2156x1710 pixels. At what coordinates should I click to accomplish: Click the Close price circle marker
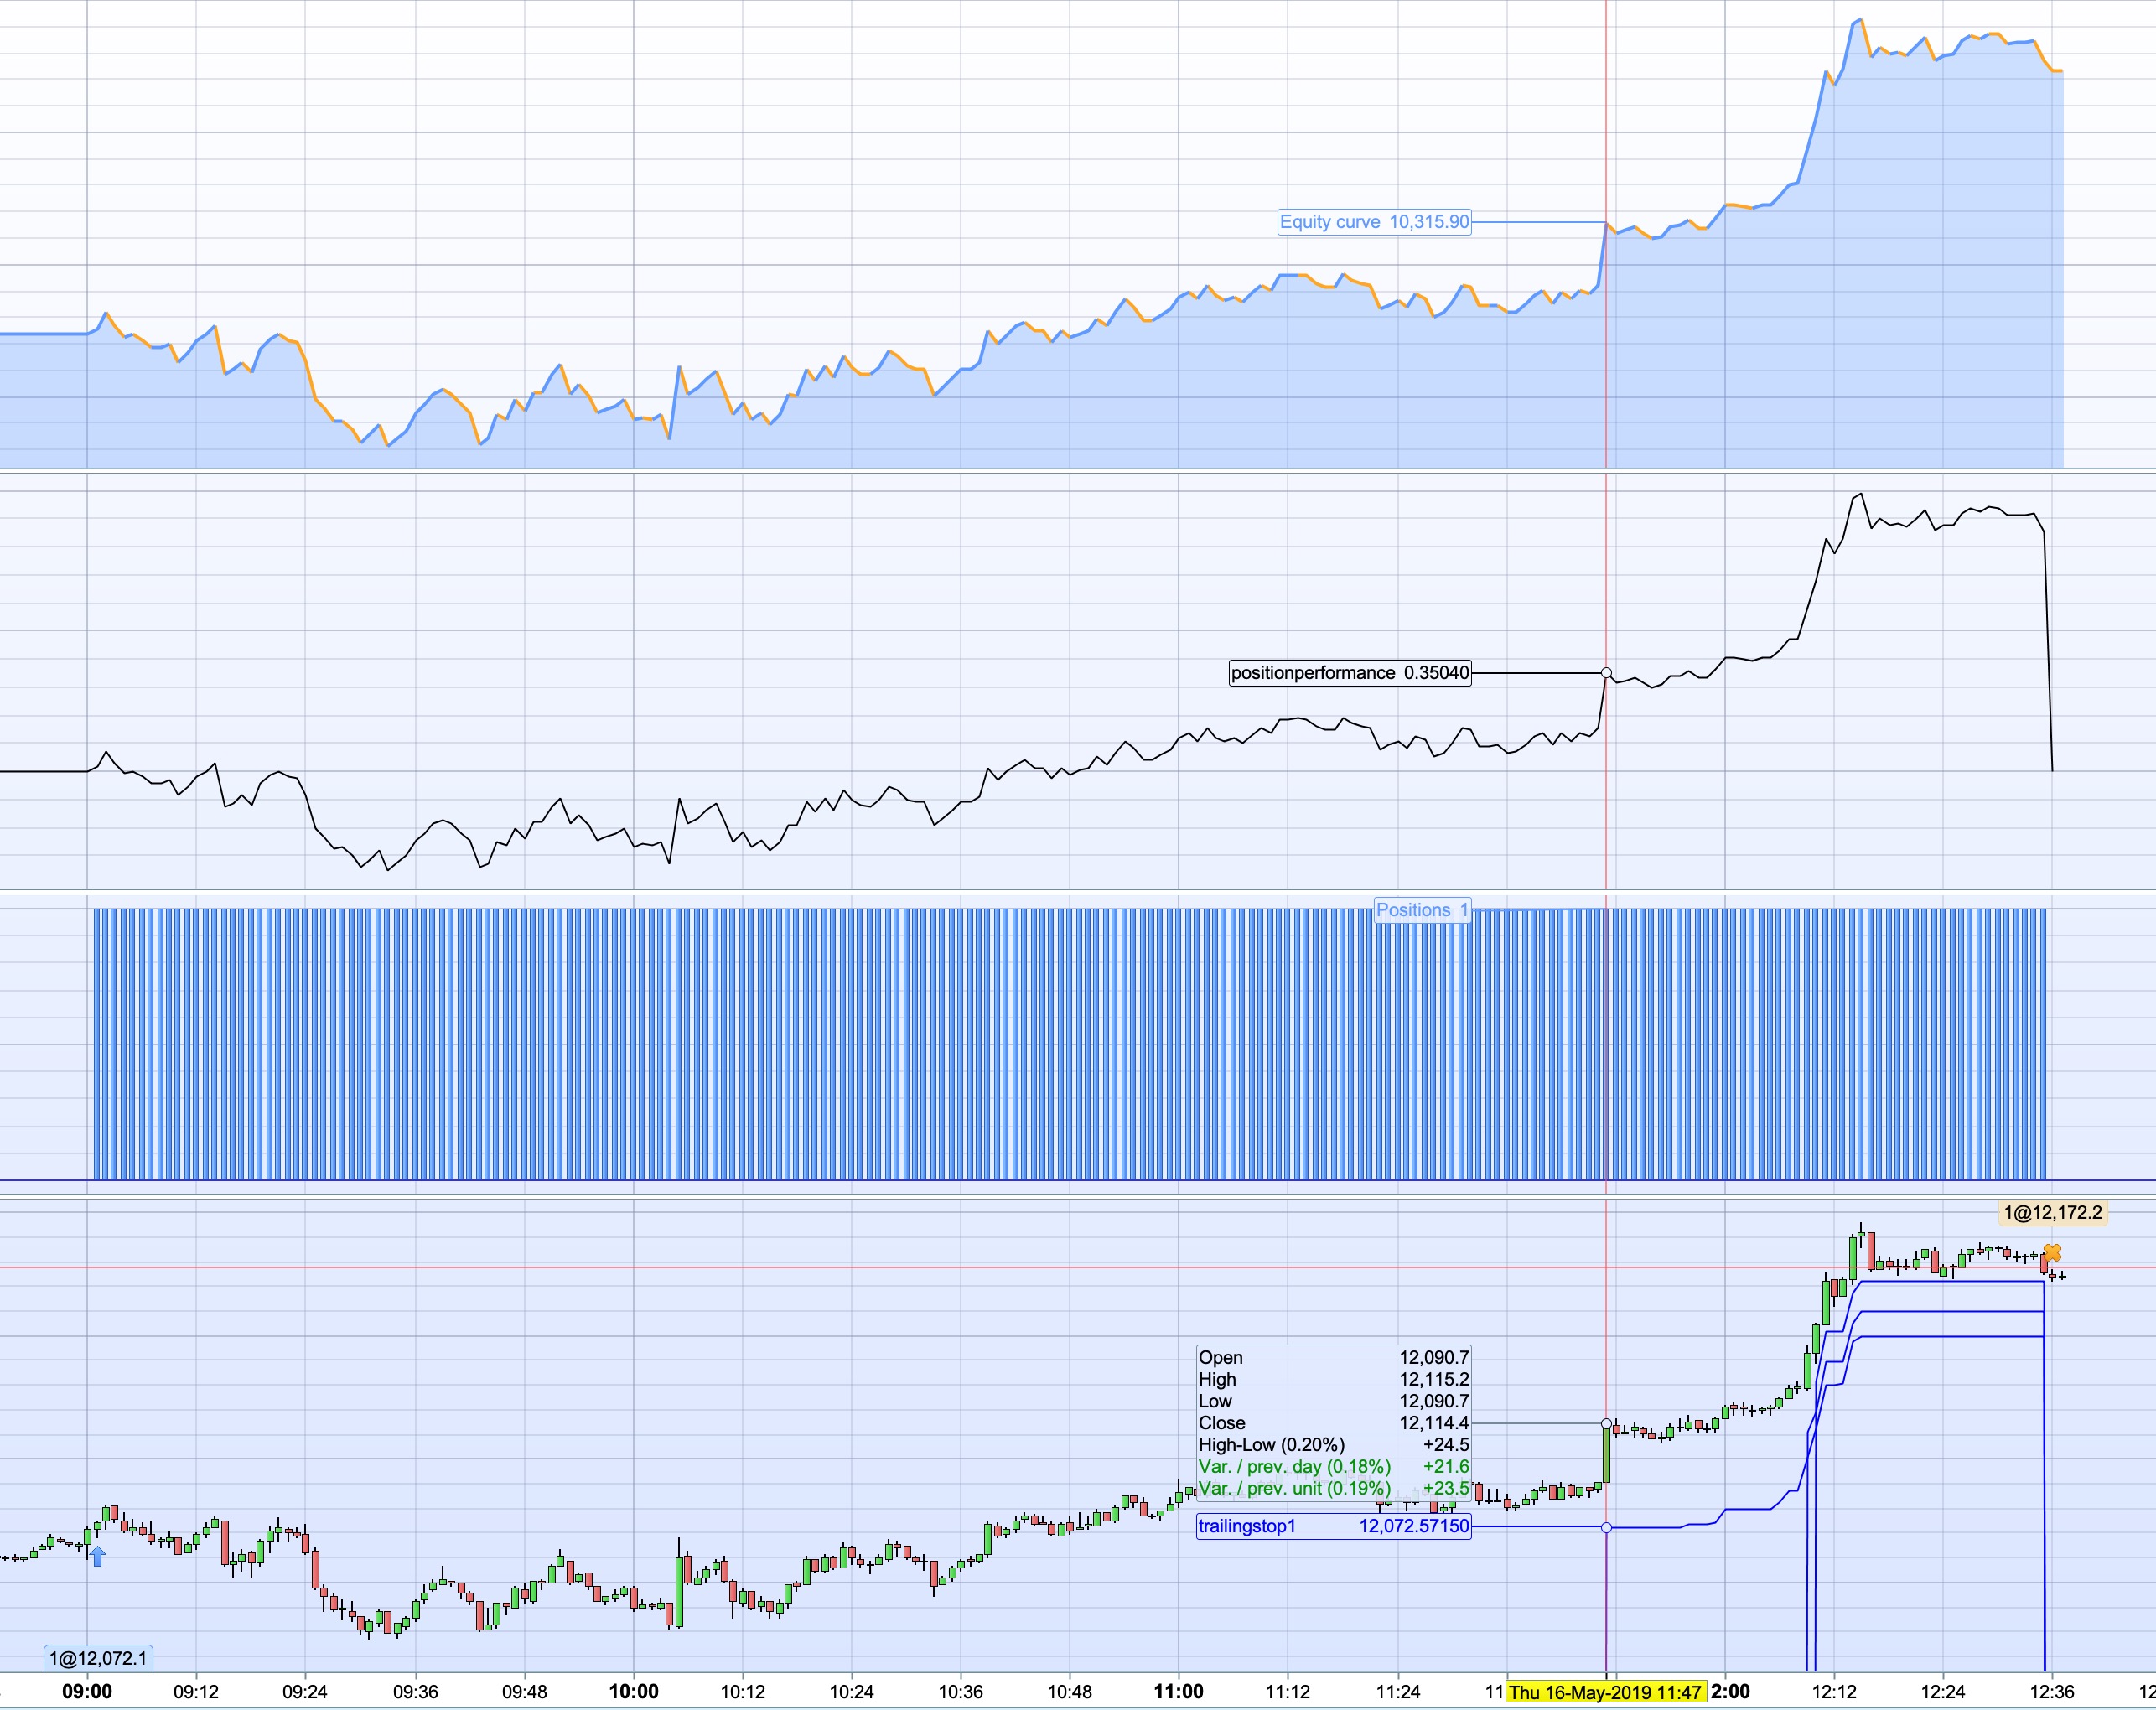(x=1606, y=1423)
